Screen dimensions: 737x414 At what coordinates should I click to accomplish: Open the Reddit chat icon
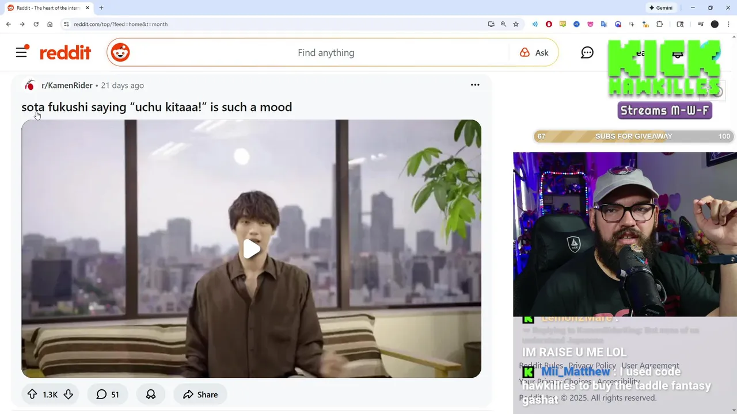(x=587, y=53)
